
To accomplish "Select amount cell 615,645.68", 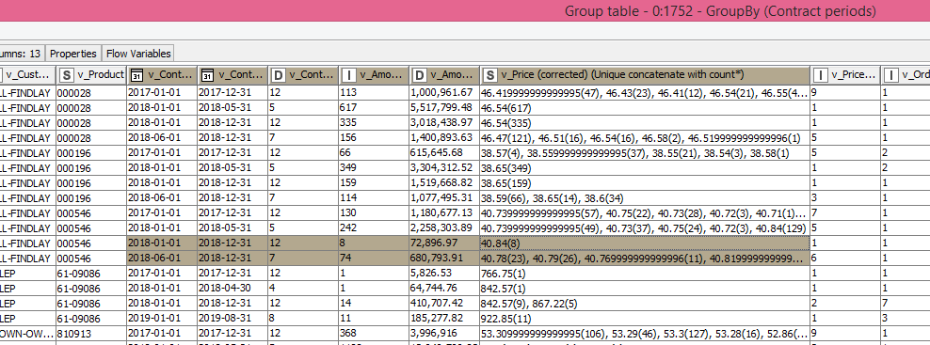I will pyautogui.click(x=444, y=153).
